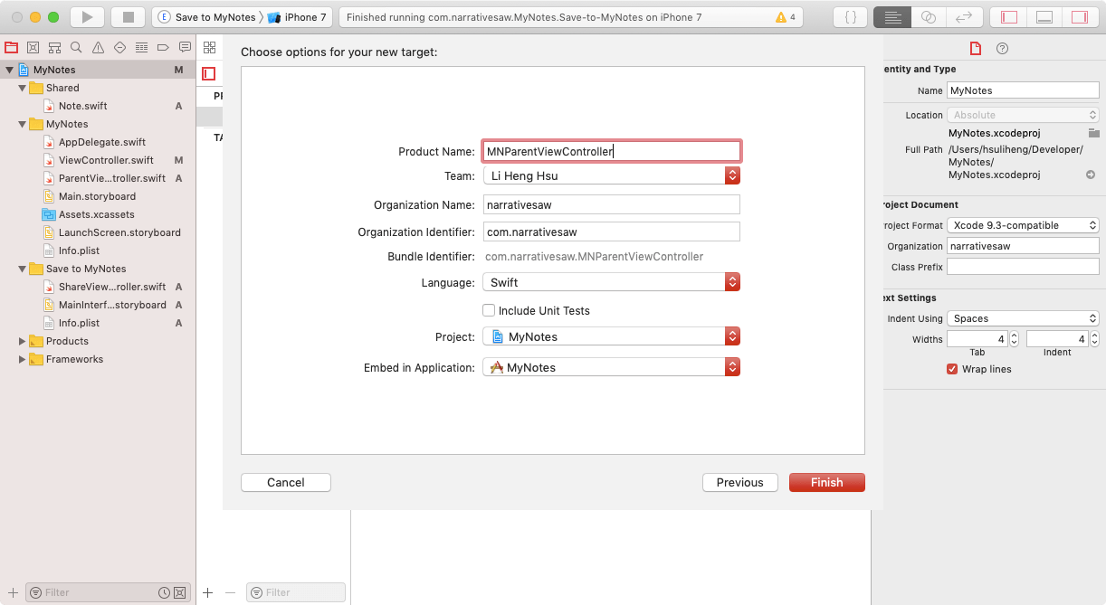Viewport: 1106px width, 605px height.
Task: Open the Indent Using dropdown
Action: point(1023,318)
